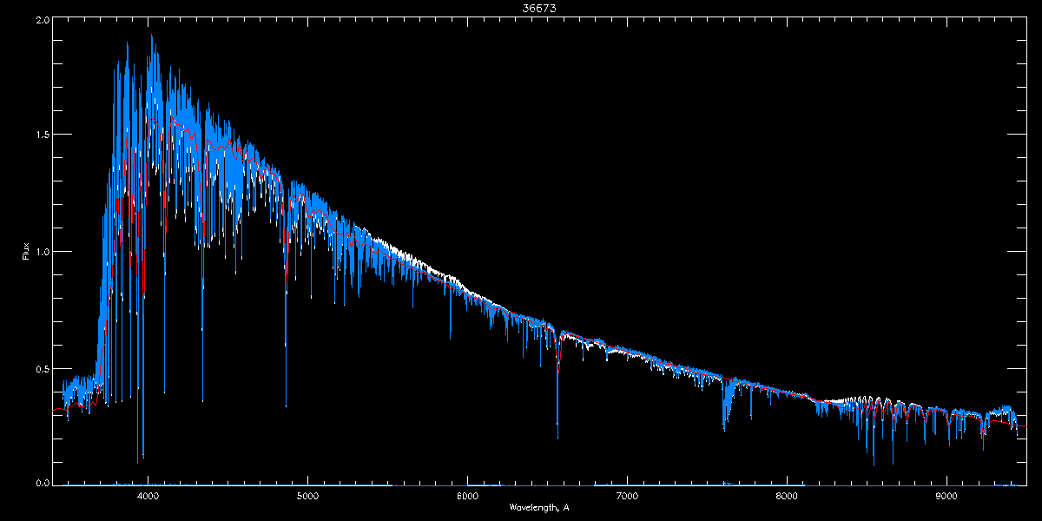Click the 2.0 flux tick label
1042x521 pixels.
coord(42,19)
